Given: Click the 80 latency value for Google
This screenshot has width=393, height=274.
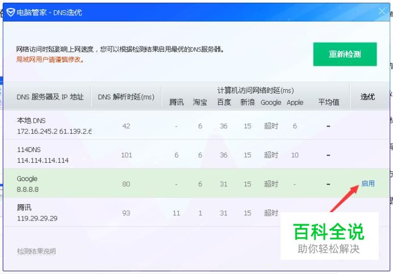Looking at the screenshot, I should (x=126, y=184).
